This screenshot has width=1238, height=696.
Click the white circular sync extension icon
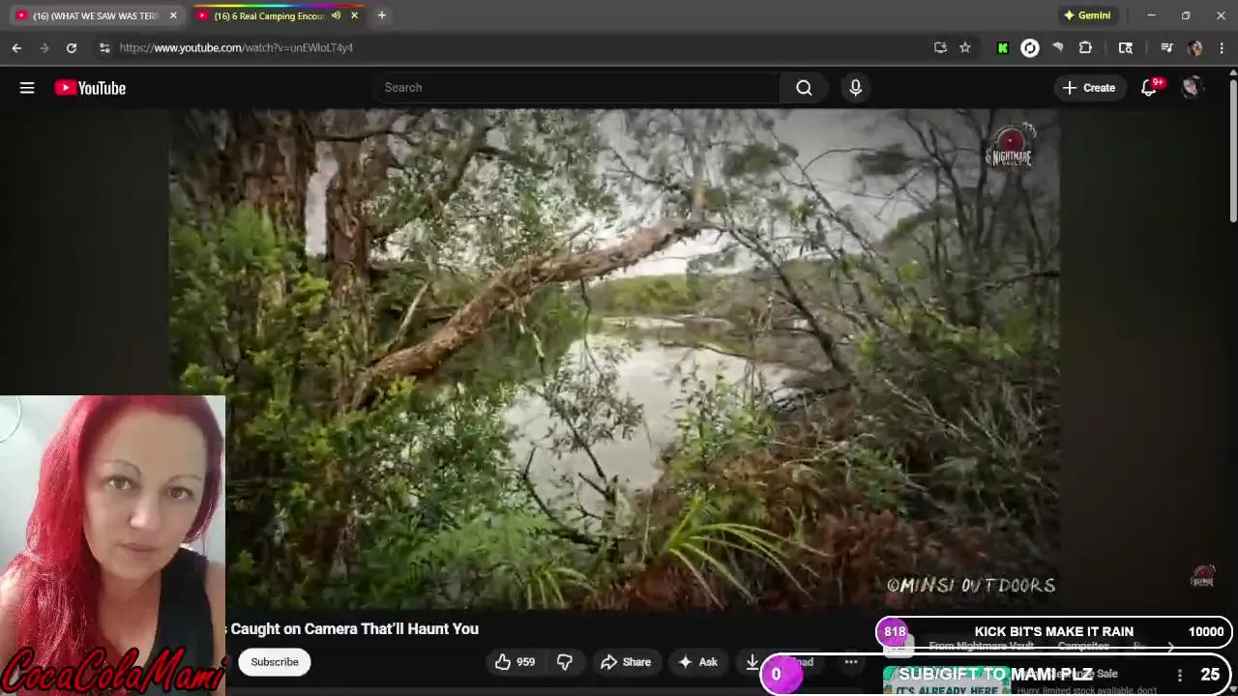click(1030, 47)
